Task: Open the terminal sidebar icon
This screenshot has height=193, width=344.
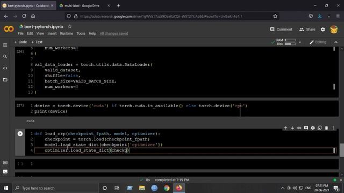Action: 5,172
